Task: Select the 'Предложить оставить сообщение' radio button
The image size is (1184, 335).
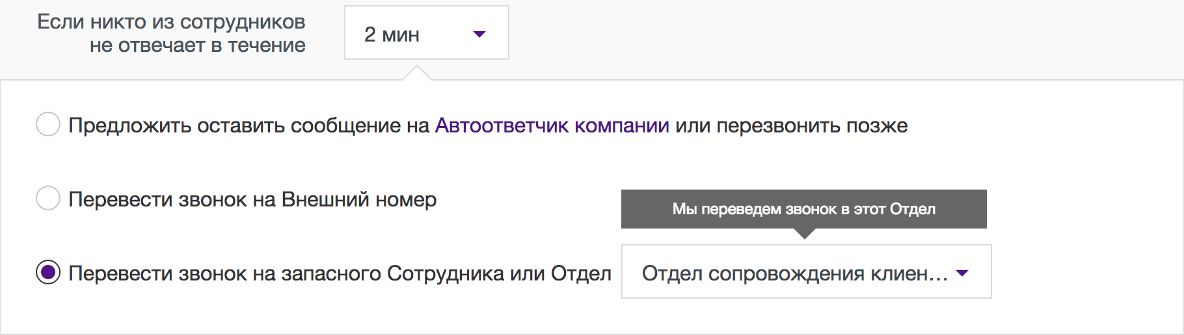Action: pyautogui.click(x=48, y=124)
